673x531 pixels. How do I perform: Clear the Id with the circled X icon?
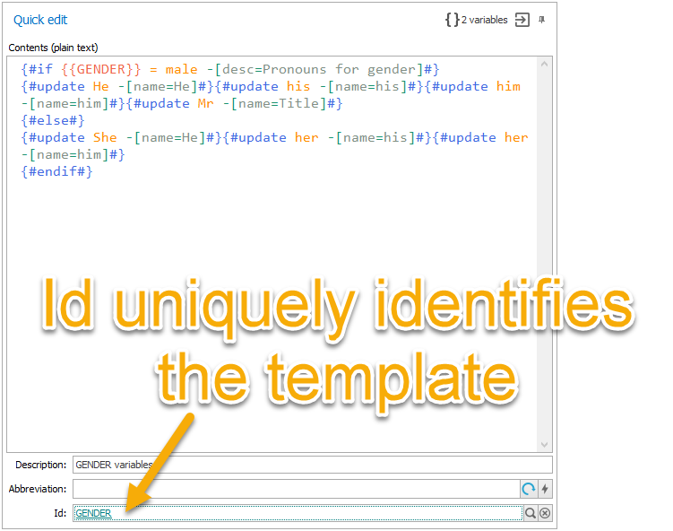tap(545, 513)
